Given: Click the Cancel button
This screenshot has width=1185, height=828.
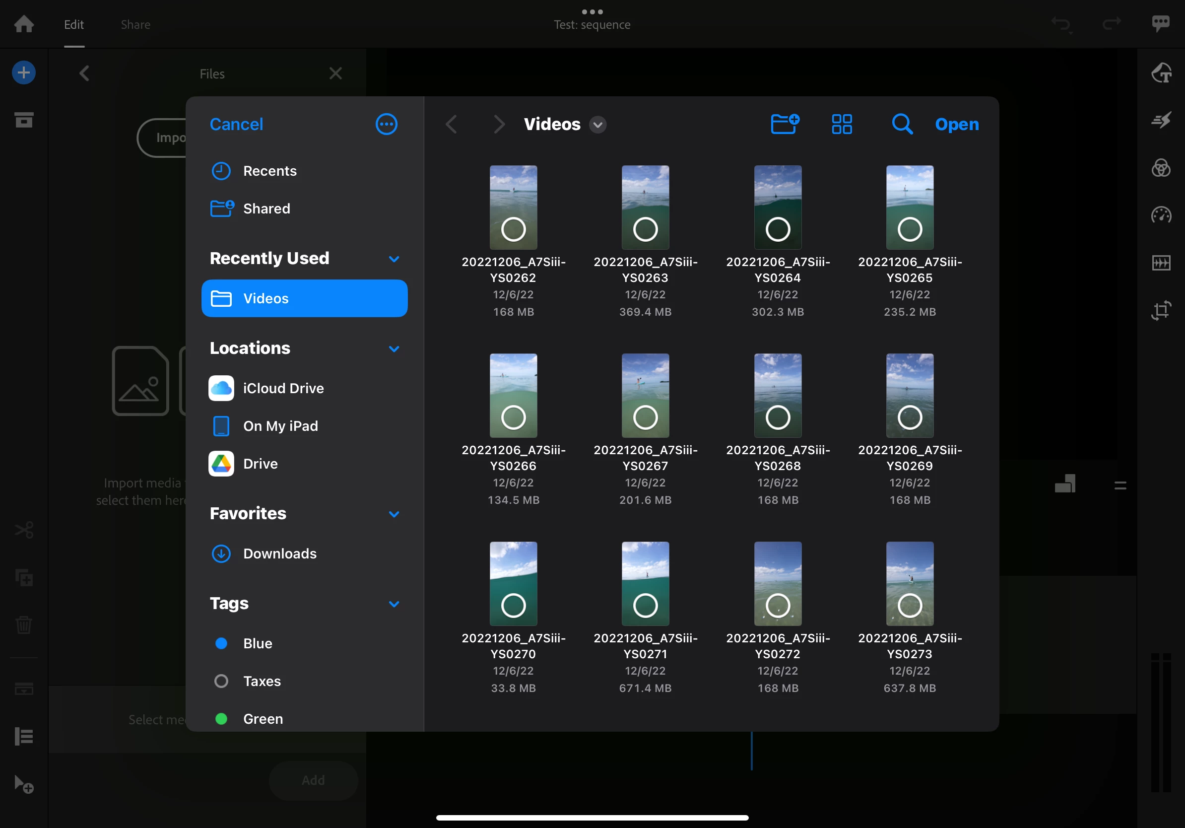Looking at the screenshot, I should tap(236, 124).
